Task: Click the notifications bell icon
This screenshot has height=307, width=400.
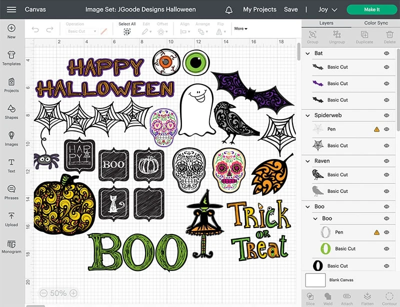Action: (x=229, y=9)
